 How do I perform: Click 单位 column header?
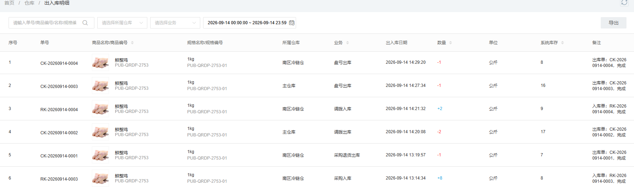point(493,43)
